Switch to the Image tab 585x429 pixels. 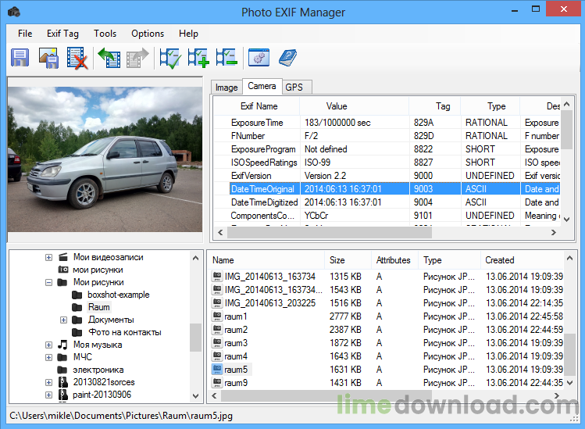click(x=227, y=88)
